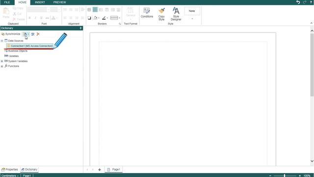Select the highlighted no-borders icon
The width and height of the screenshot is (314, 177).
pyautogui.click(x=95, y=10)
